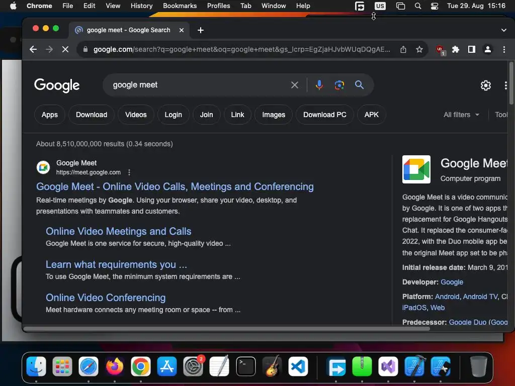Open Chrome's three-dot menu

504,50
